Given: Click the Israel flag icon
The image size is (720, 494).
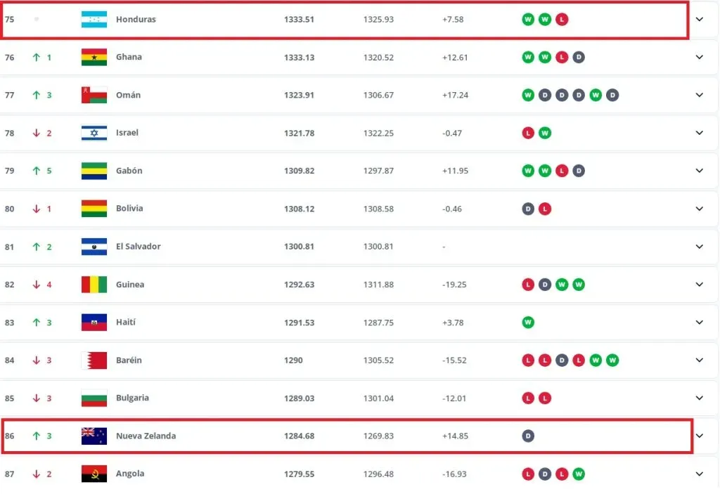Looking at the screenshot, I should [x=94, y=133].
